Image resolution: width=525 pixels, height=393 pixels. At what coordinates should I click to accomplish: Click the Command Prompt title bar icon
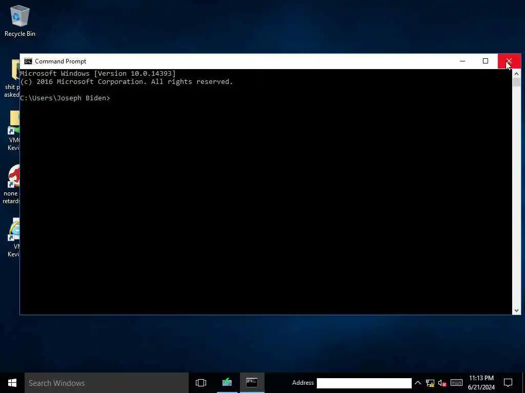pos(28,61)
